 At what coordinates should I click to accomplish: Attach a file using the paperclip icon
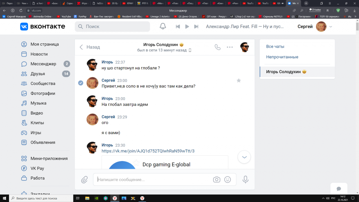pyautogui.click(x=84, y=179)
